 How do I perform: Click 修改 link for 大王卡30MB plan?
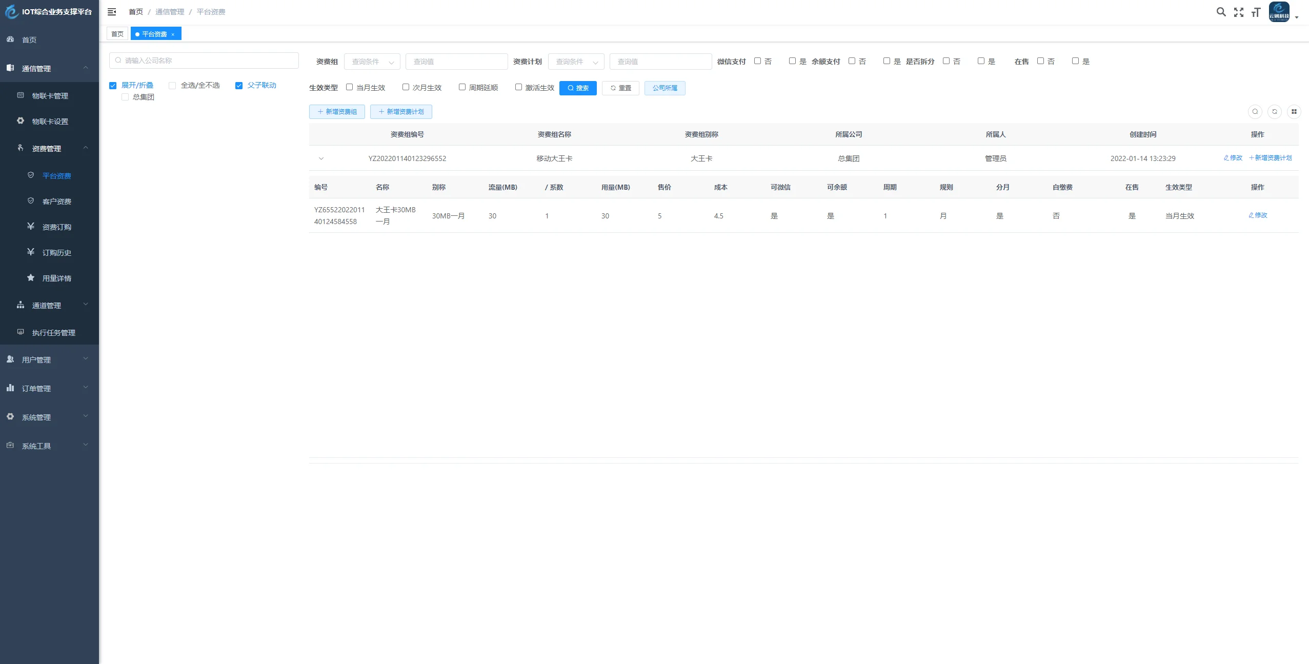click(1257, 215)
